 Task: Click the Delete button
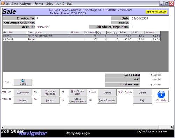pyautogui.click(x=142, y=93)
